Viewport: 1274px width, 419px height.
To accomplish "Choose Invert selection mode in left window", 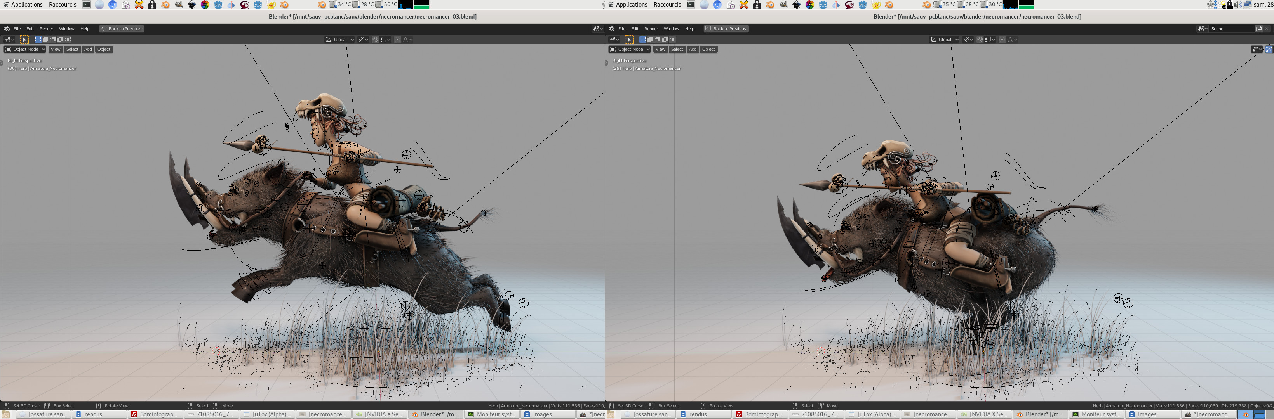I will pyautogui.click(x=60, y=40).
